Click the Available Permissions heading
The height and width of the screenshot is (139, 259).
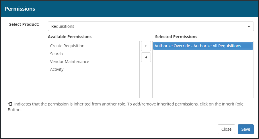pos(70,37)
